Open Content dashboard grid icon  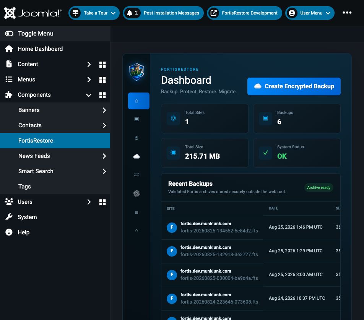coord(102,65)
